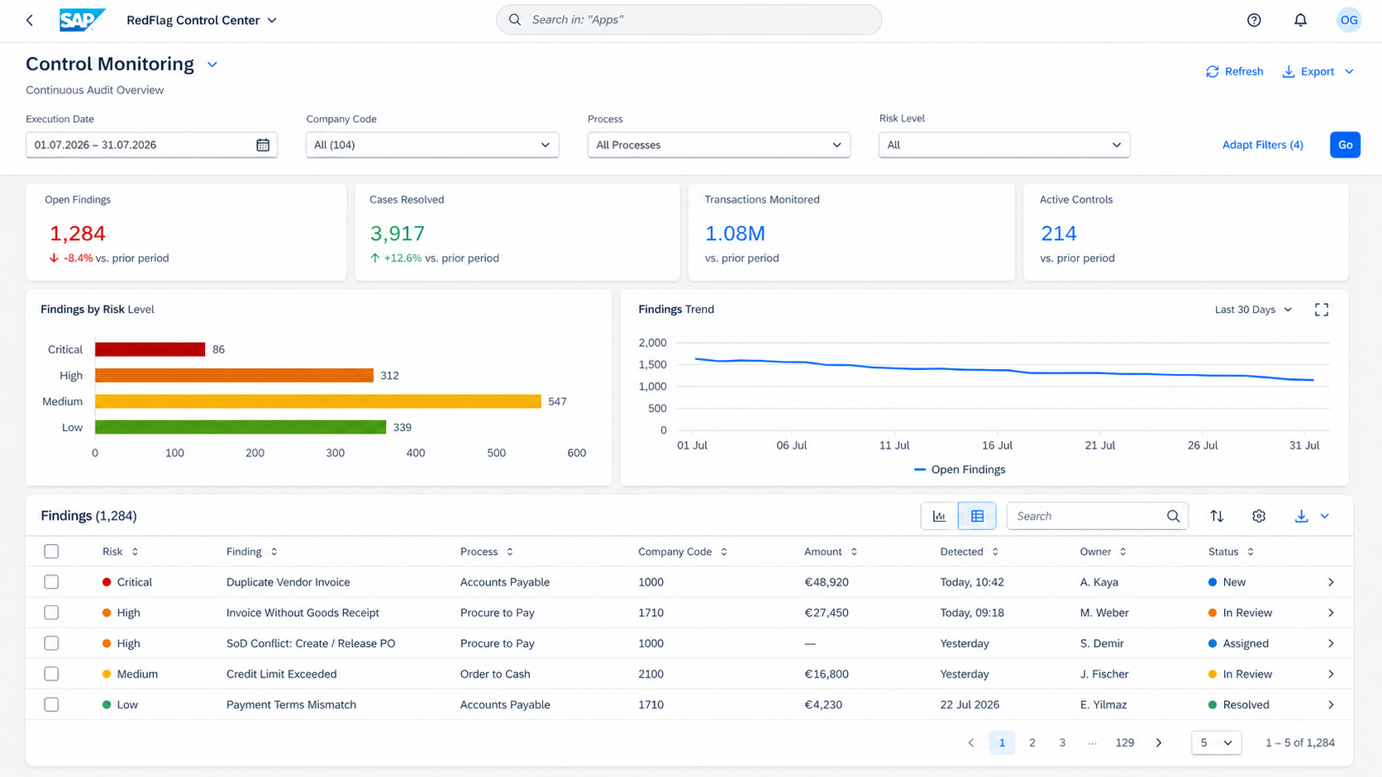Go to the next findings page arrow
The height and width of the screenshot is (777, 1382).
[1159, 743]
